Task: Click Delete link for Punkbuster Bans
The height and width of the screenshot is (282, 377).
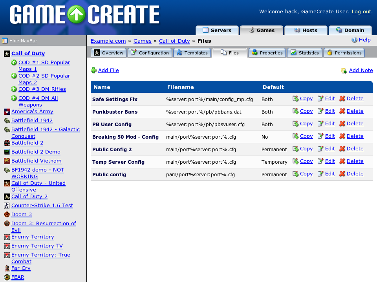Action: pos(355,111)
